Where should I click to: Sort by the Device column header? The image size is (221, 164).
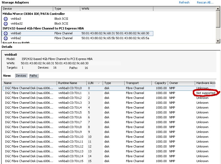27,9
